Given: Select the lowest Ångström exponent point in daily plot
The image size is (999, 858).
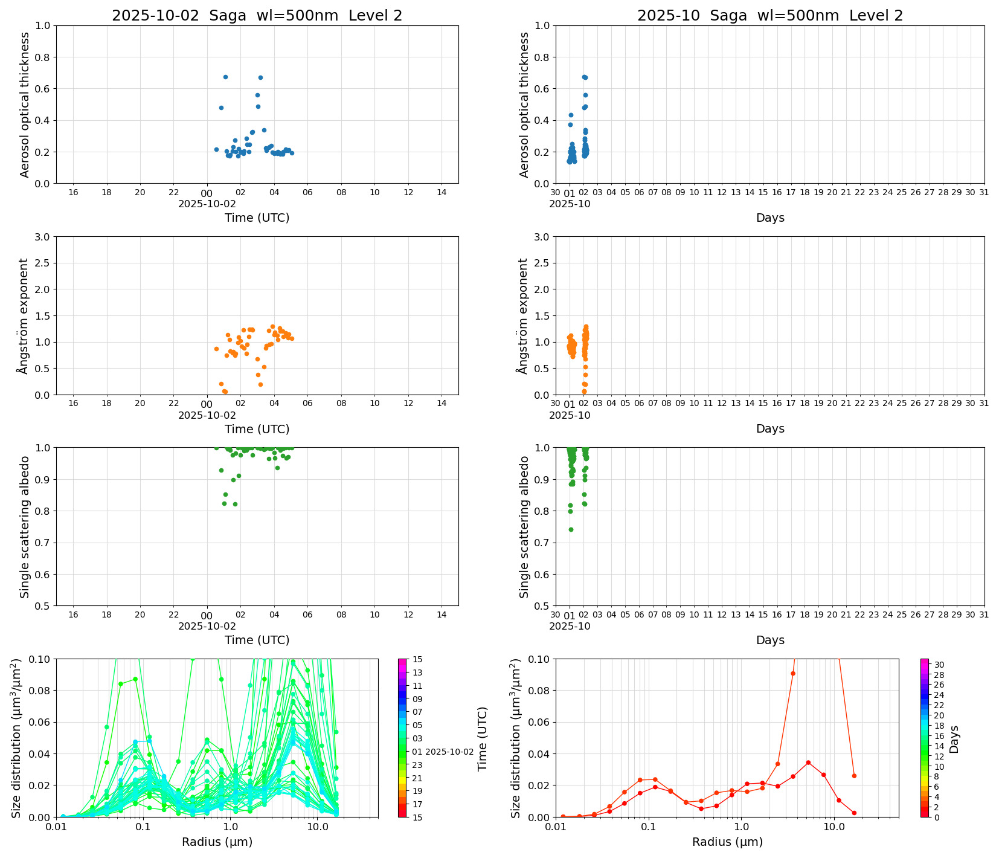Looking at the screenshot, I should 225,392.
